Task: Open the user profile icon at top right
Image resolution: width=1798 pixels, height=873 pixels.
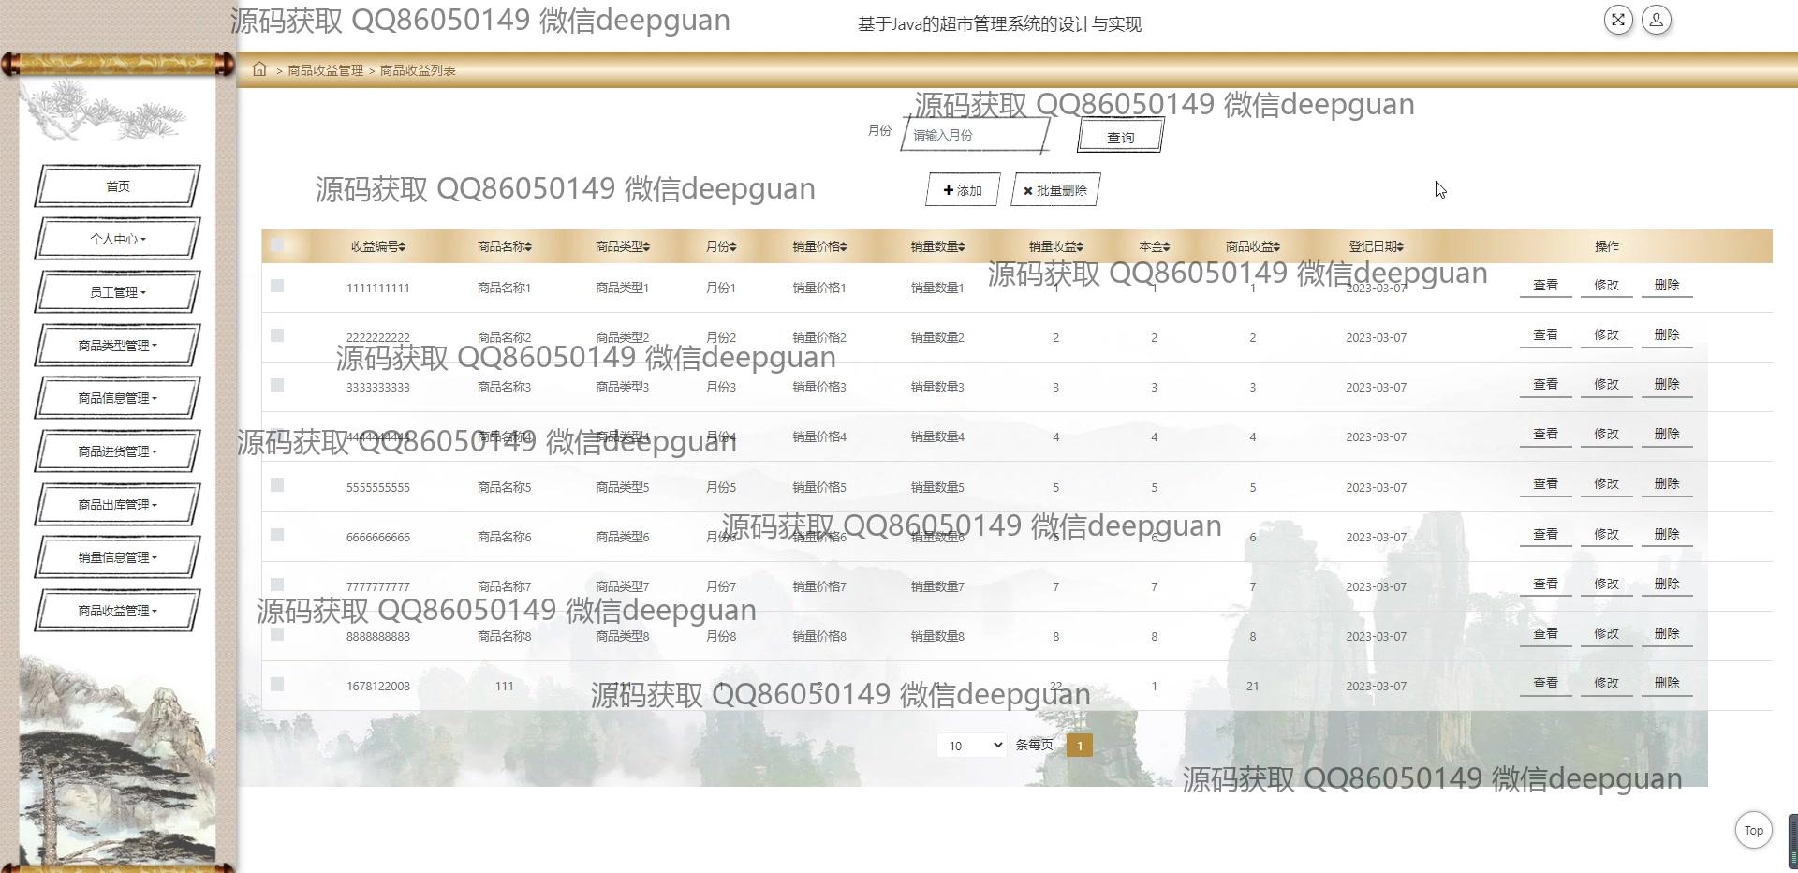Action: [1656, 20]
